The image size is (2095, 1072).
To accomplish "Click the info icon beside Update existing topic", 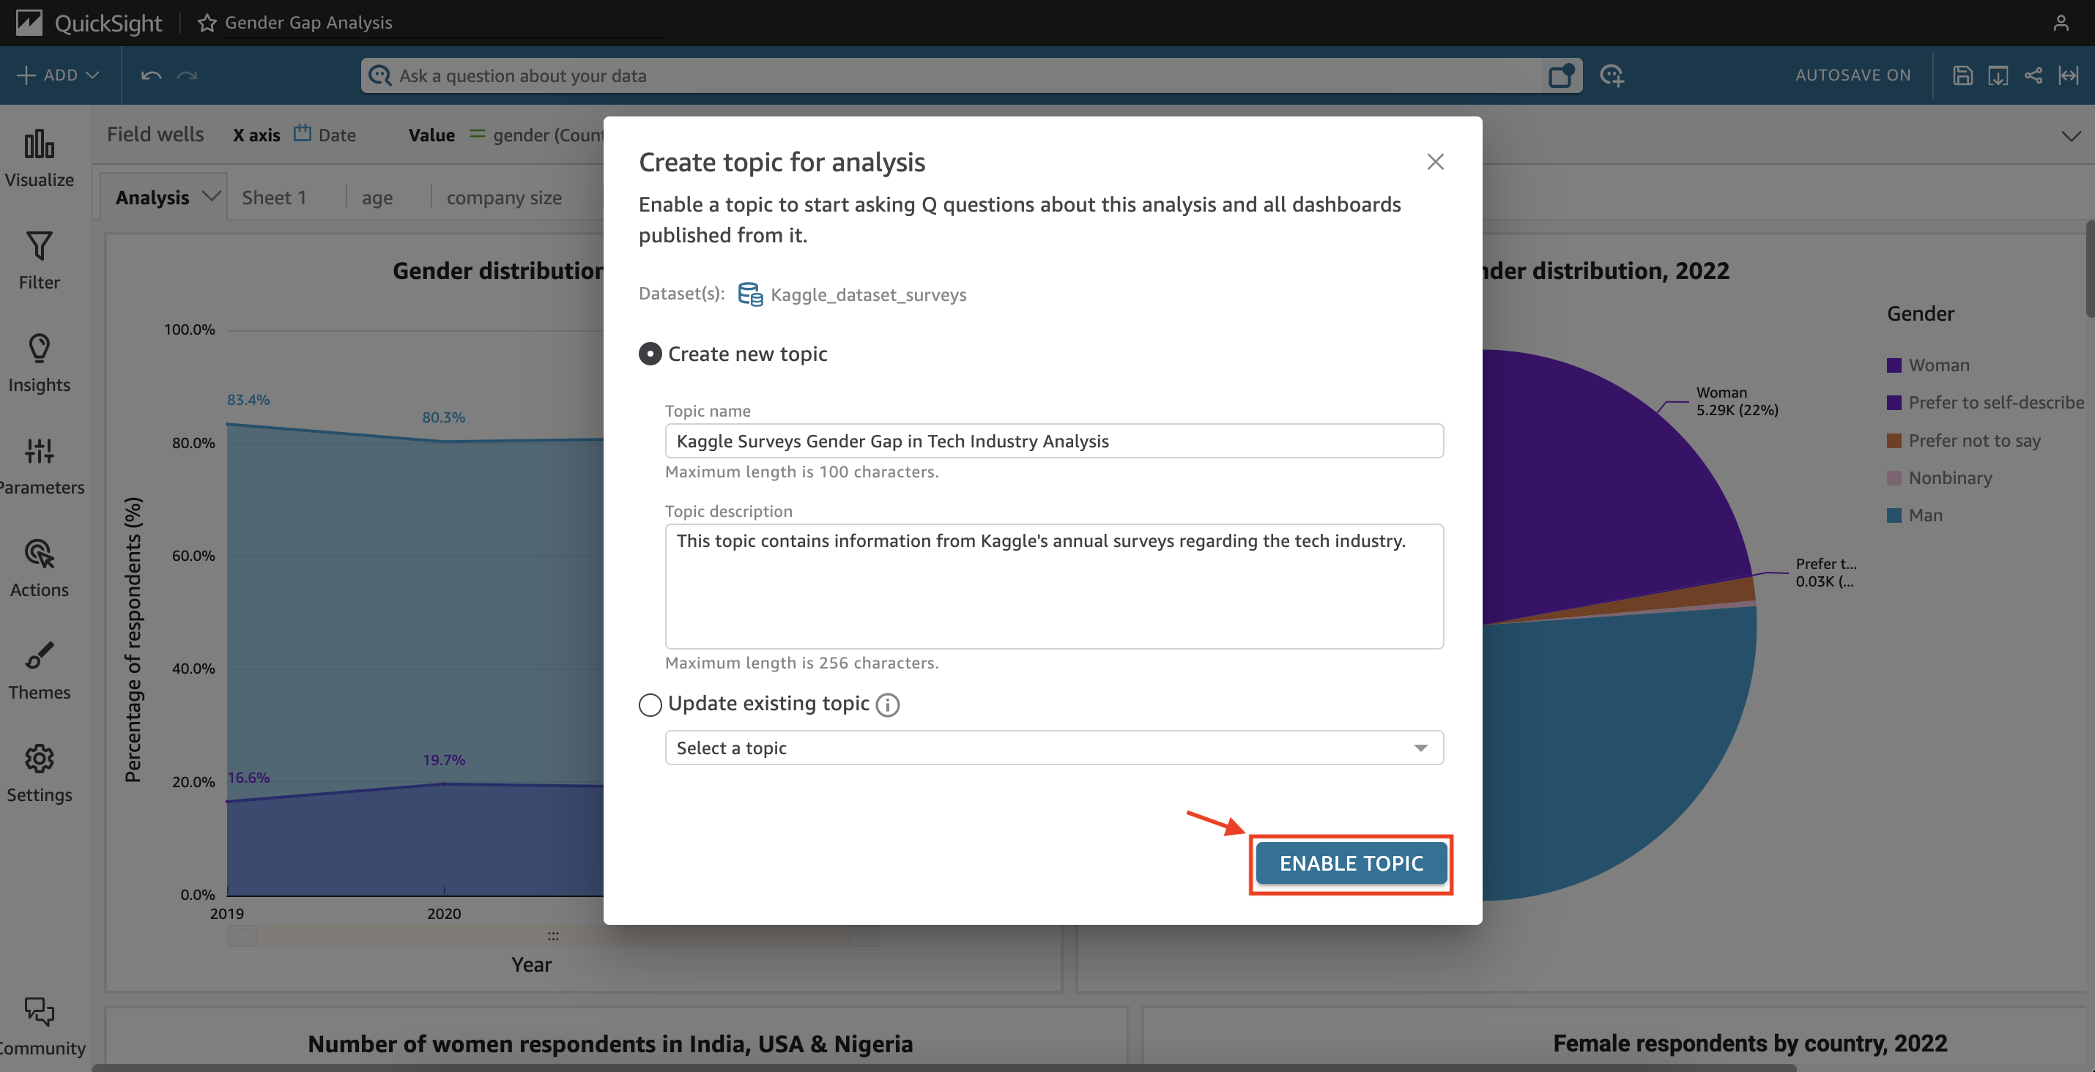I will (x=887, y=704).
